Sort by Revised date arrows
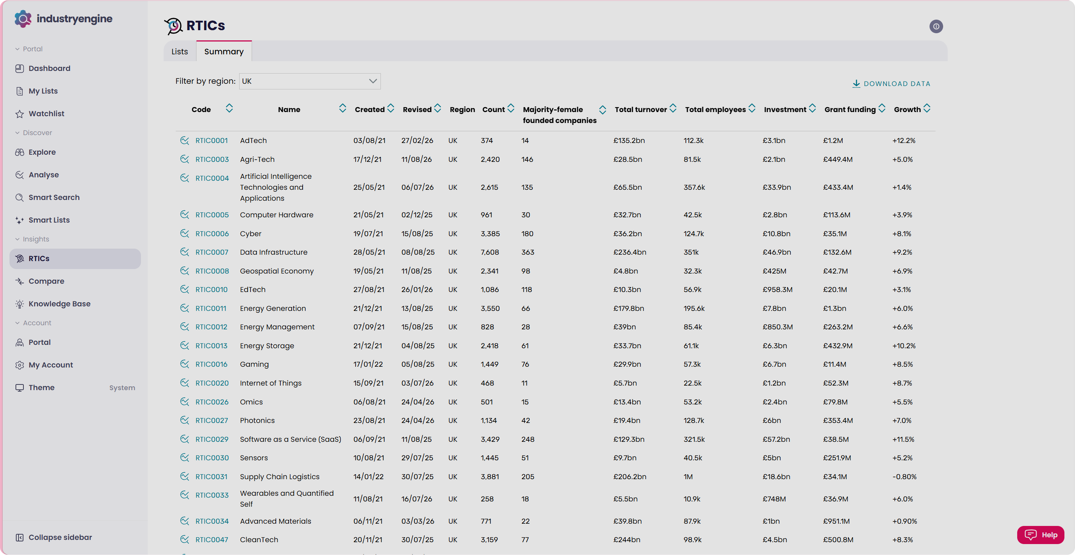 pyautogui.click(x=437, y=108)
